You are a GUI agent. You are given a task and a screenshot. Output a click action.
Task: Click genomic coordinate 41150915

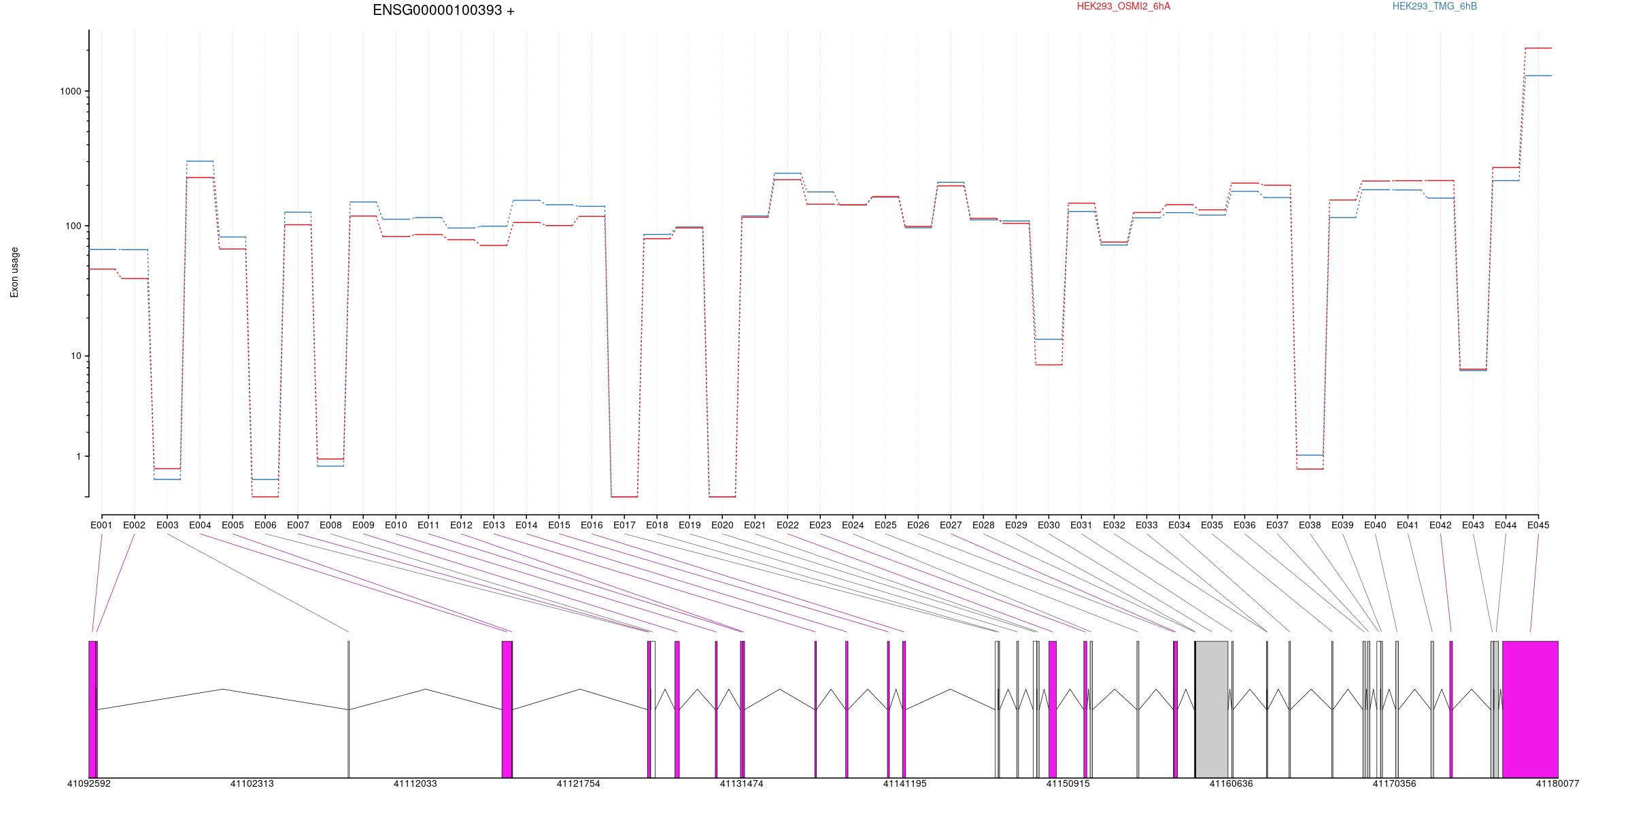tap(1068, 783)
